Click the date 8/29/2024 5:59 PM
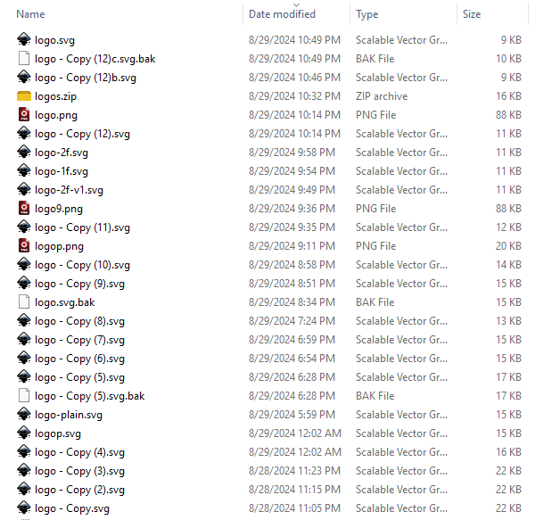The width and height of the screenshot is (535, 520). tap(292, 415)
